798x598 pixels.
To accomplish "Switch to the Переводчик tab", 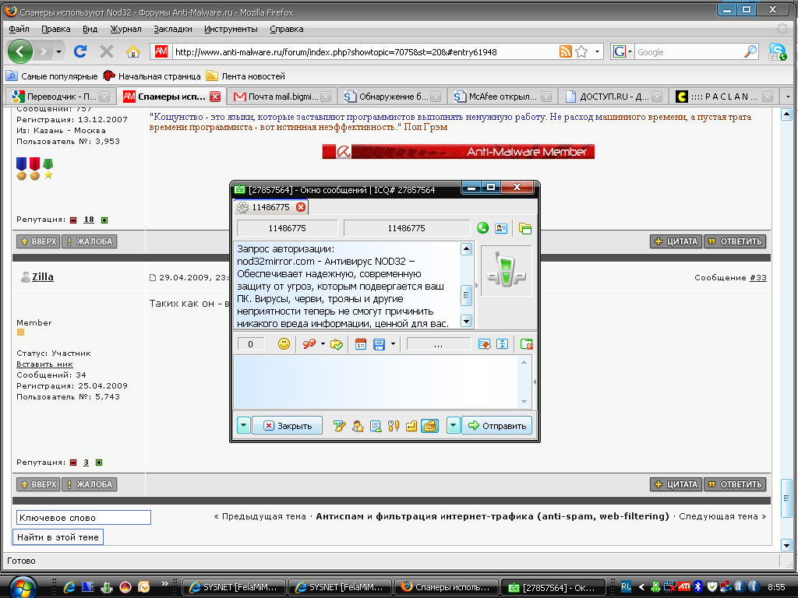I will coord(61,96).
